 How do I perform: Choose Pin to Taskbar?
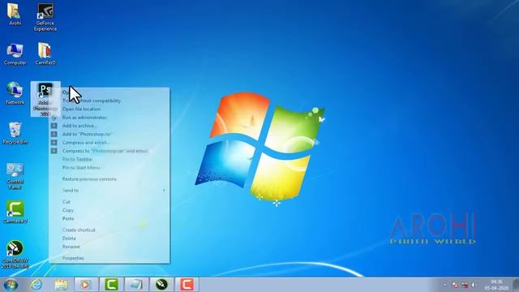(109, 159)
